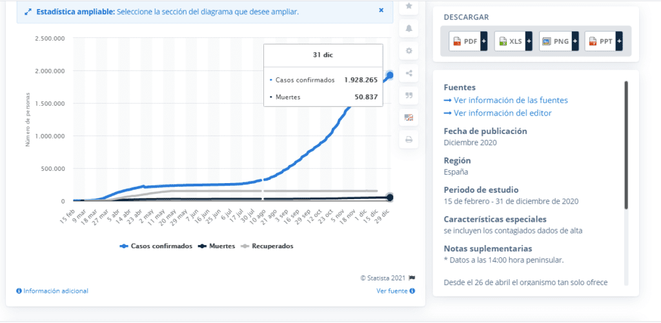Image resolution: width=661 pixels, height=323 pixels.
Task: Click the flag icon beside Statista 2021
Action: point(412,278)
